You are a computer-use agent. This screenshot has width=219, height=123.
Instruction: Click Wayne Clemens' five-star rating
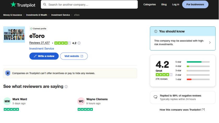point(85,109)
